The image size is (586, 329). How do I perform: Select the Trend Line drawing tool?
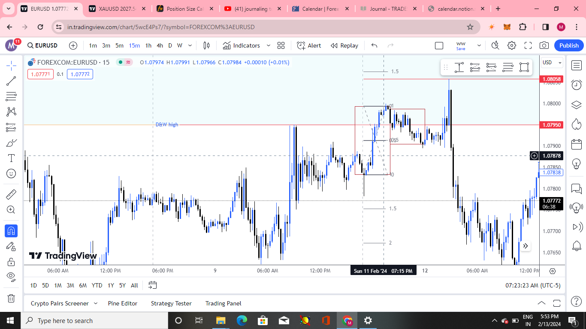[x=11, y=81]
